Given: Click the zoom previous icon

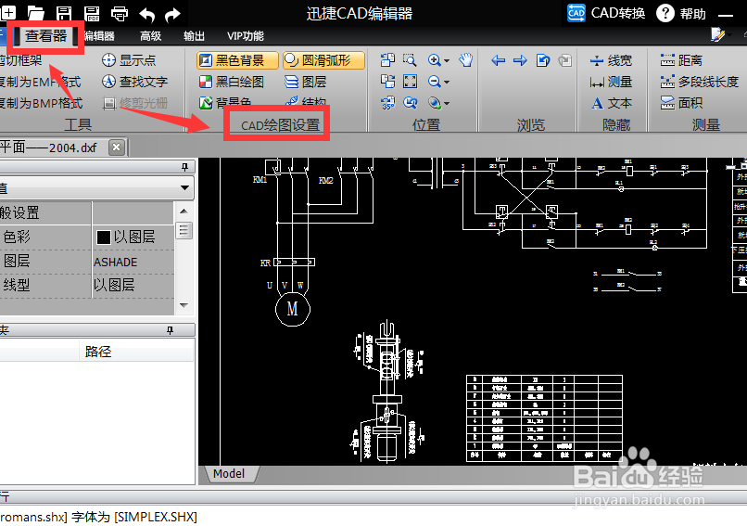Looking at the screenshot, I should 411,103.
